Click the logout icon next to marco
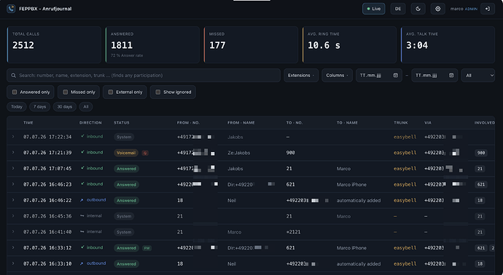The image size is (503, 275). coord(487,9)
